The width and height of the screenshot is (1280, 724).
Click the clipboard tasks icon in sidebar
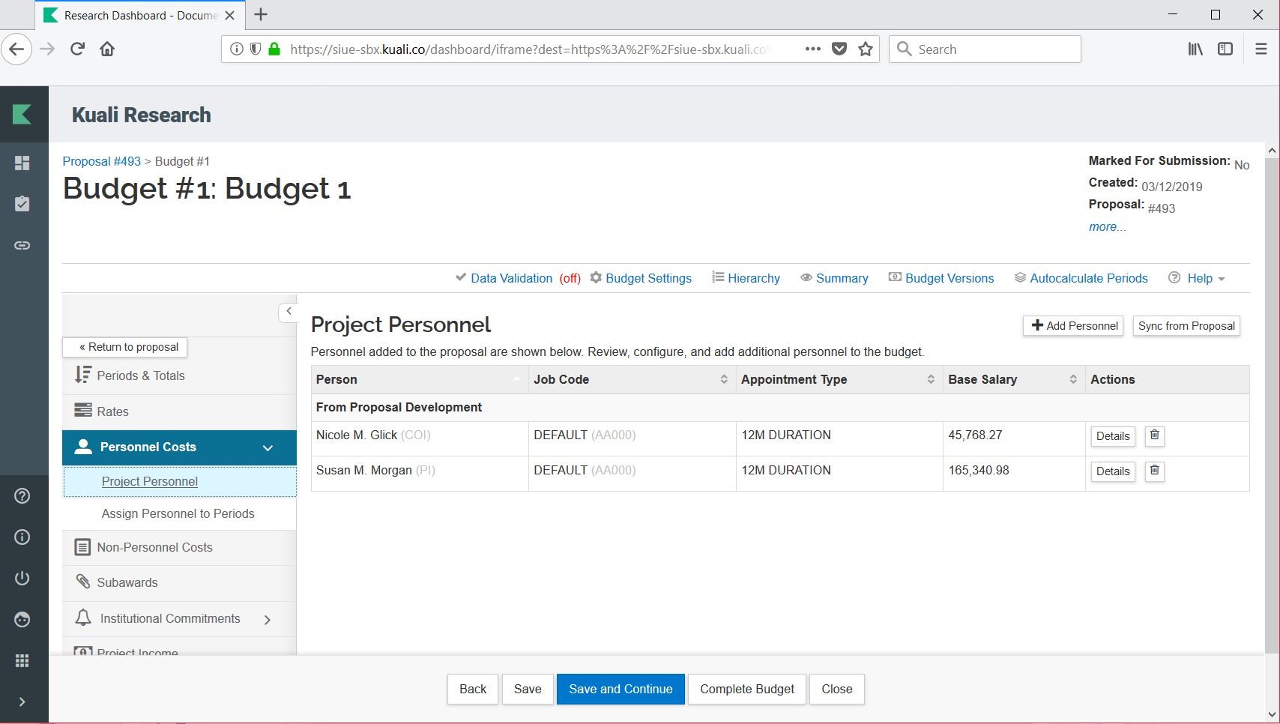(22, 204)
